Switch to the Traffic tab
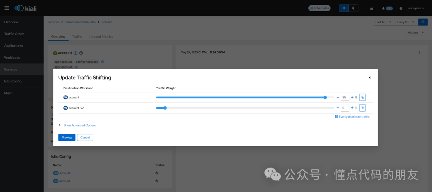Viewport: 432px width, 192px height. click(77, 37)
